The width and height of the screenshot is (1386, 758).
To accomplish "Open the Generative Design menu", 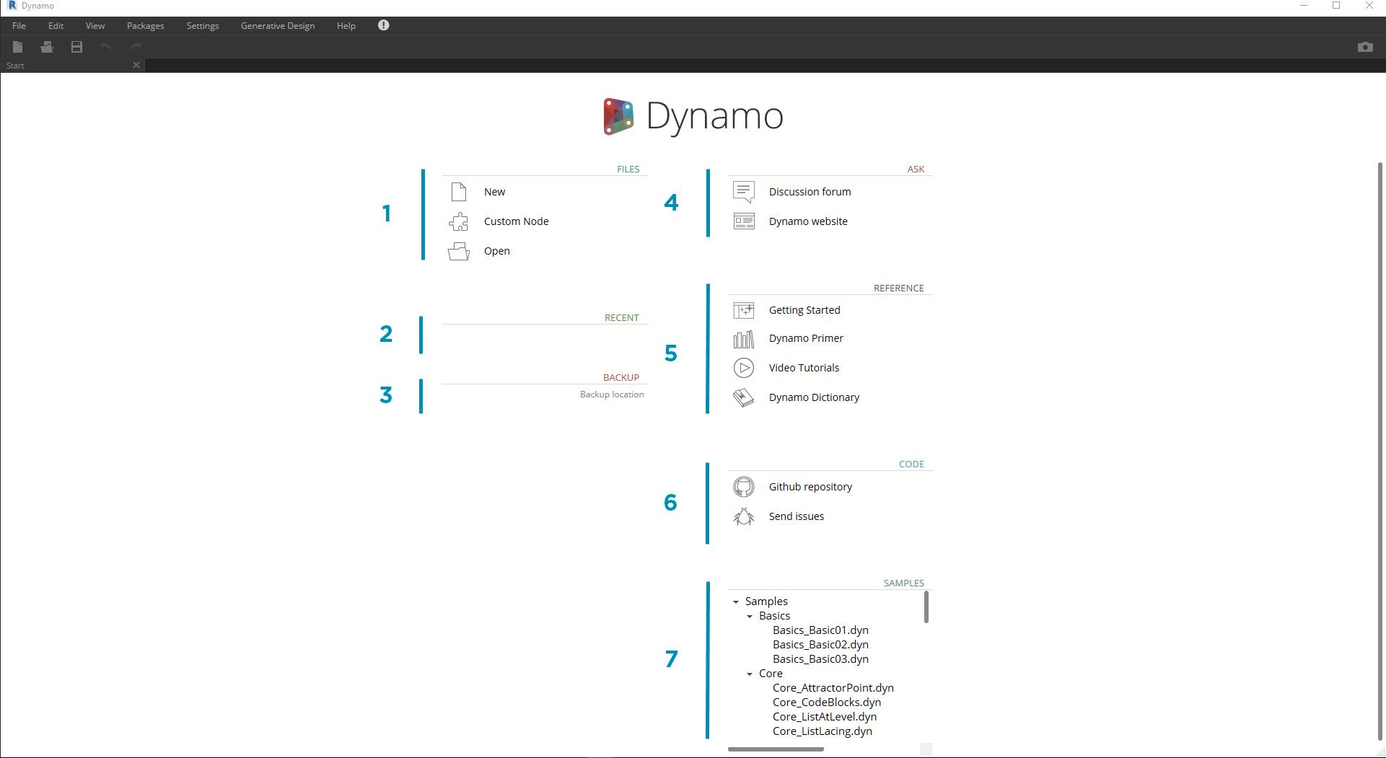I will (277, 25).
